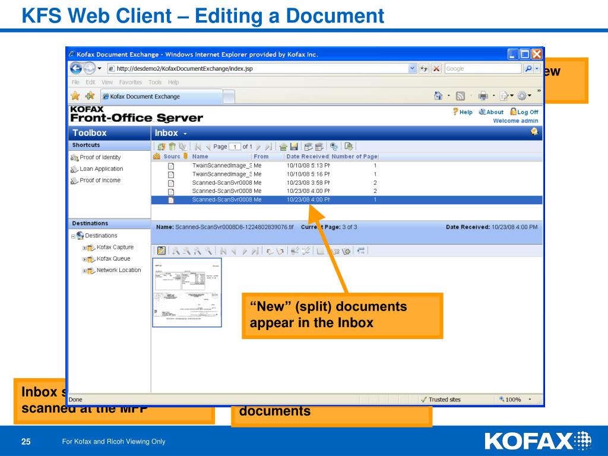Click the RSS feeds icon
Viewport: 608px width, 456px height.
pyautogui.click(x=460, y=96)
